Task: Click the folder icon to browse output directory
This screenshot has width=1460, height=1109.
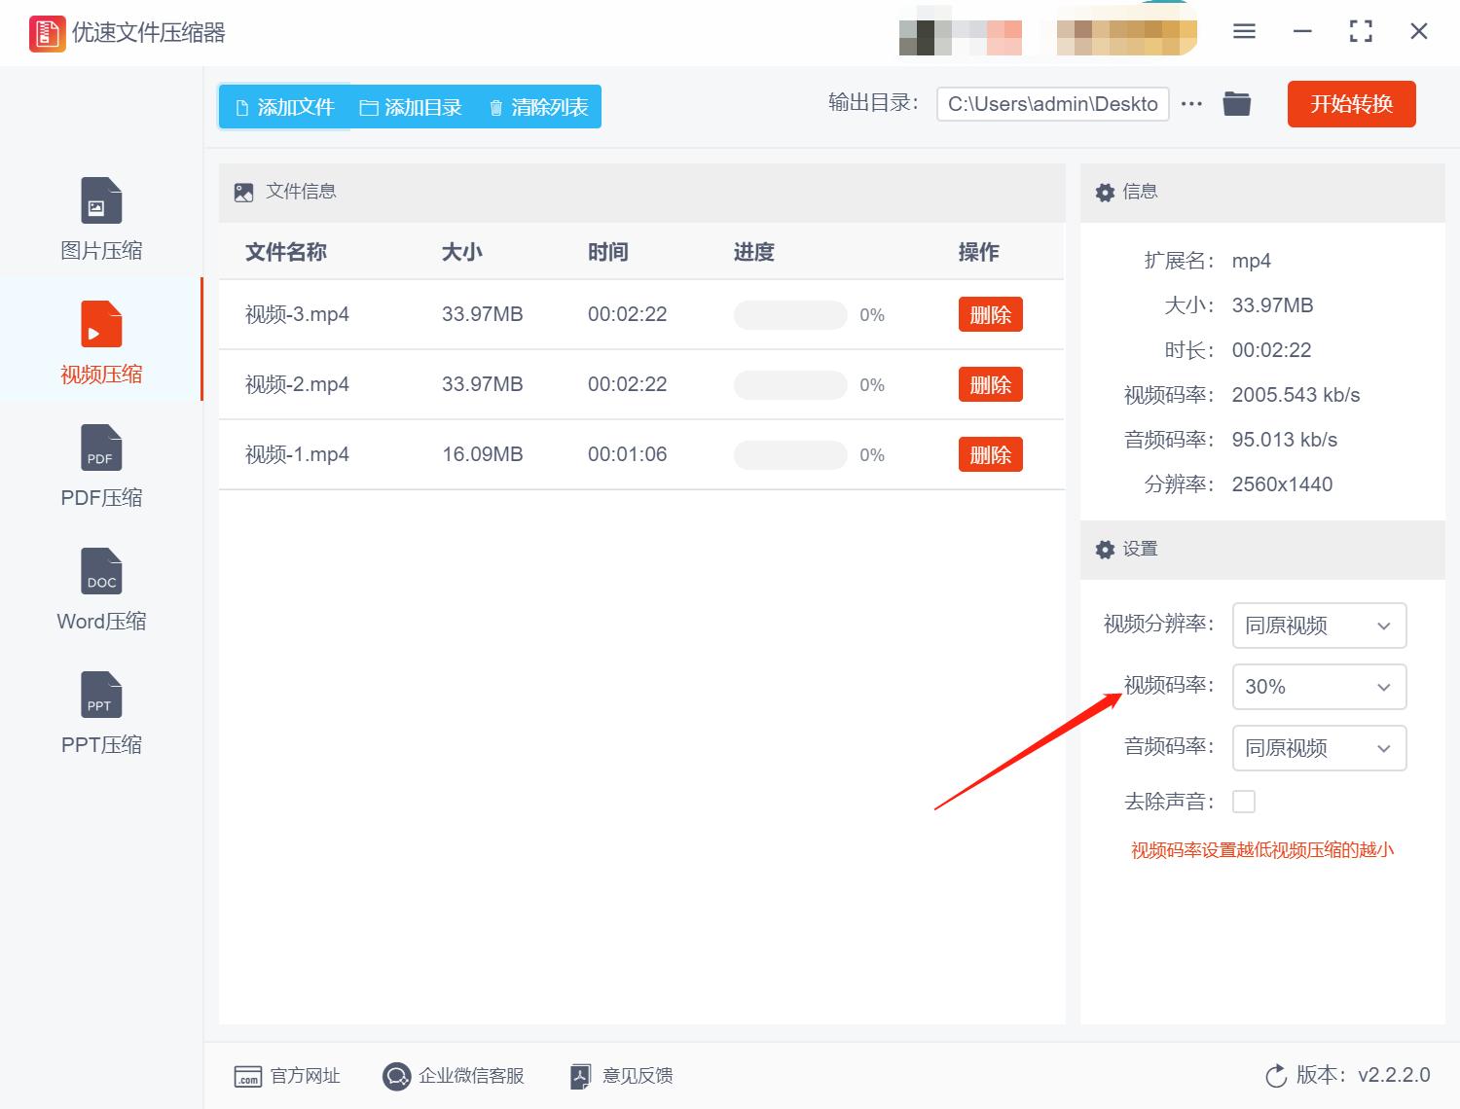Action: point(1236,103)
